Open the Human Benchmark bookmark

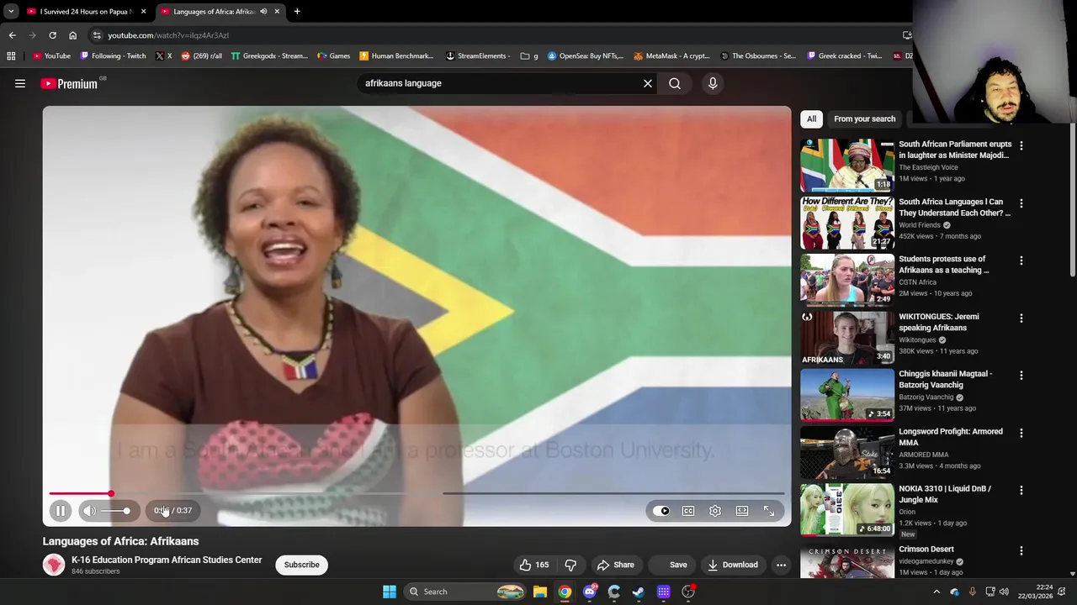pyautogui.click(x=396, y=56)
